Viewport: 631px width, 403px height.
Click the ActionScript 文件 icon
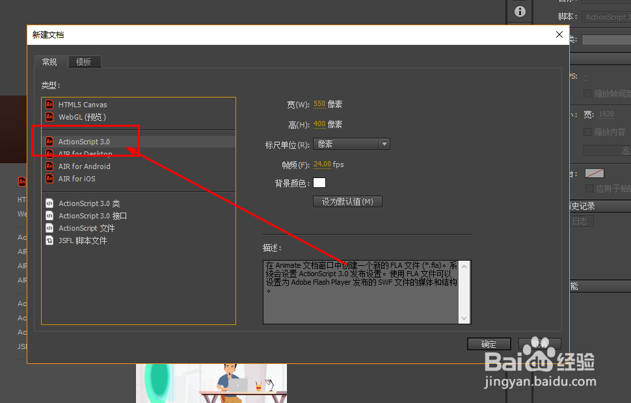click(49, 228)
